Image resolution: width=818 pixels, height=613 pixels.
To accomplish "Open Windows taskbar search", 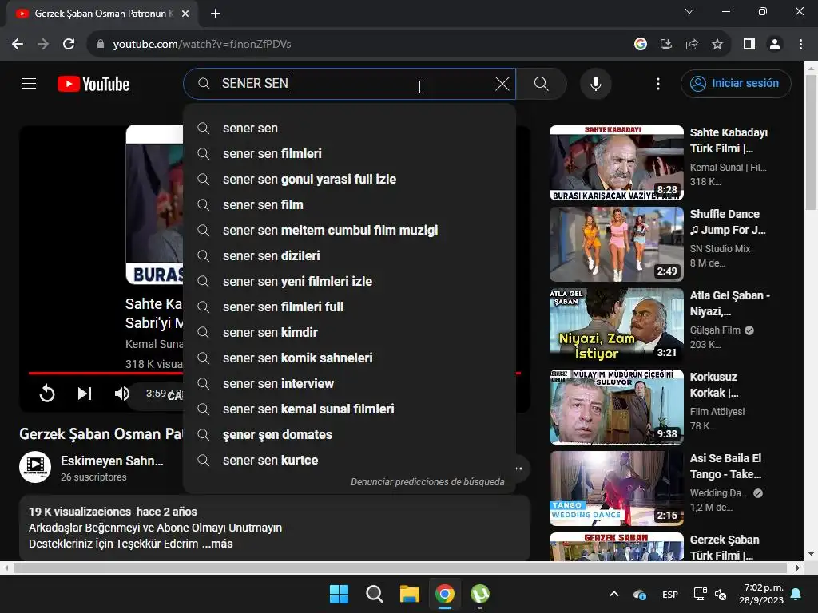I will pyautogui.click(x=374, y=594).
